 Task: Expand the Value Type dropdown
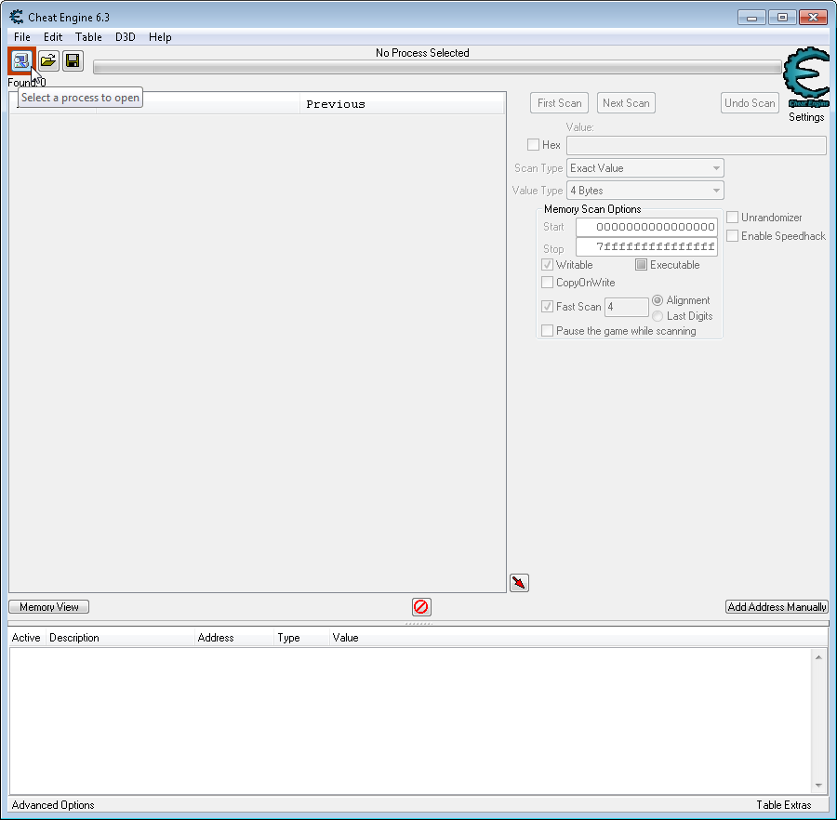pos(645,191)
